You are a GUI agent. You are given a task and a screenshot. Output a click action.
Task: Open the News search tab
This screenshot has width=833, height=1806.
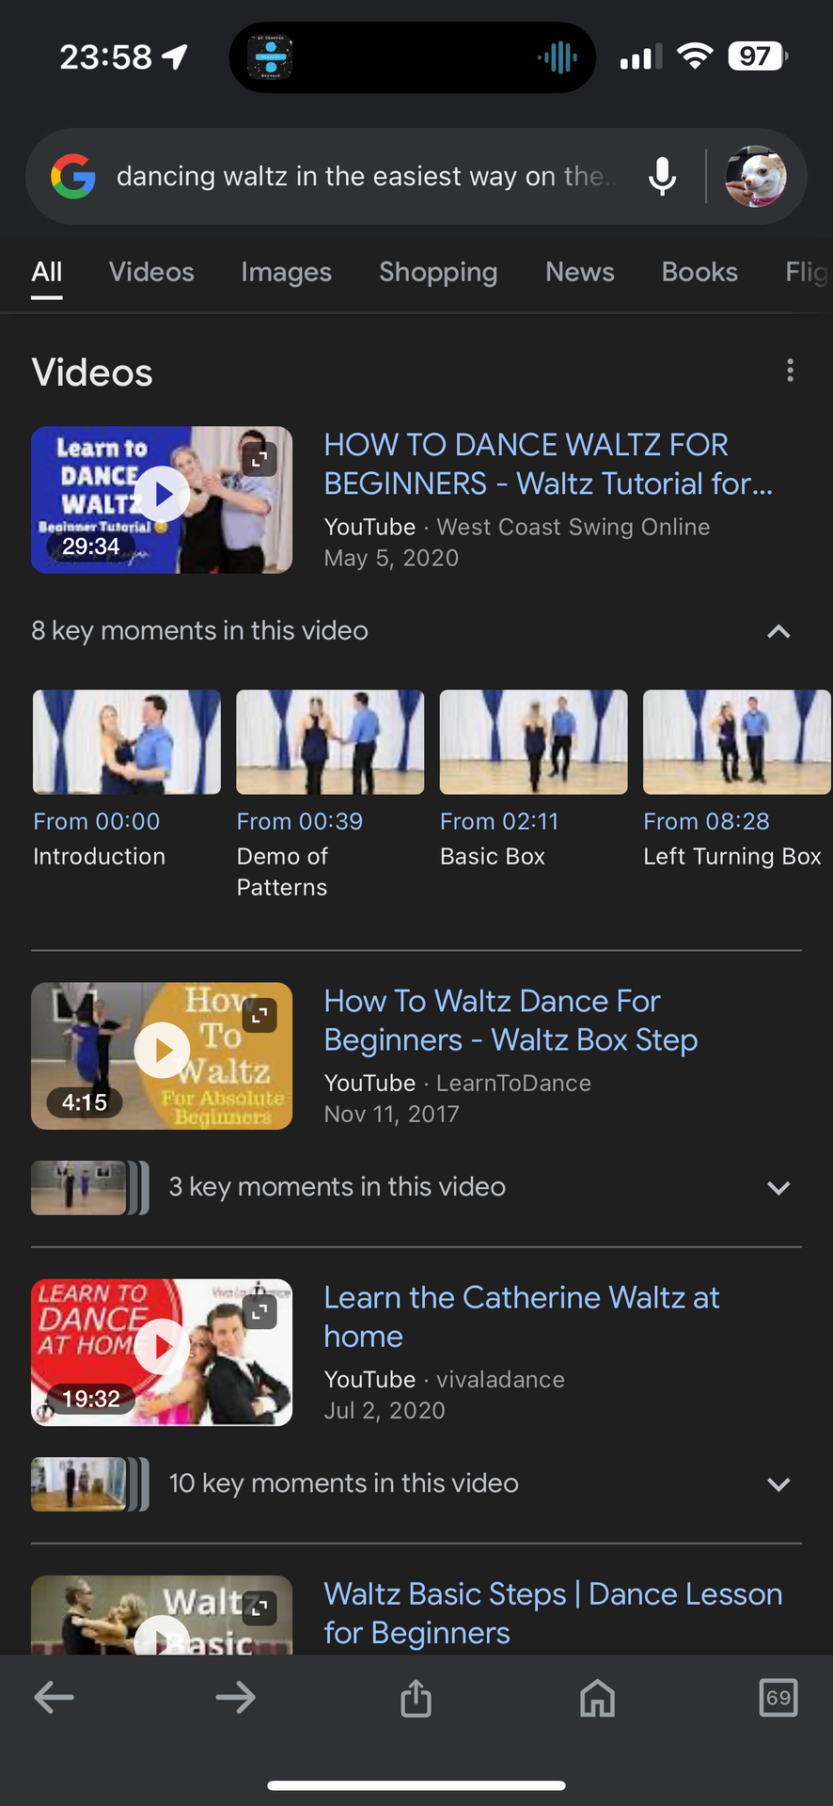coord(579,272)
